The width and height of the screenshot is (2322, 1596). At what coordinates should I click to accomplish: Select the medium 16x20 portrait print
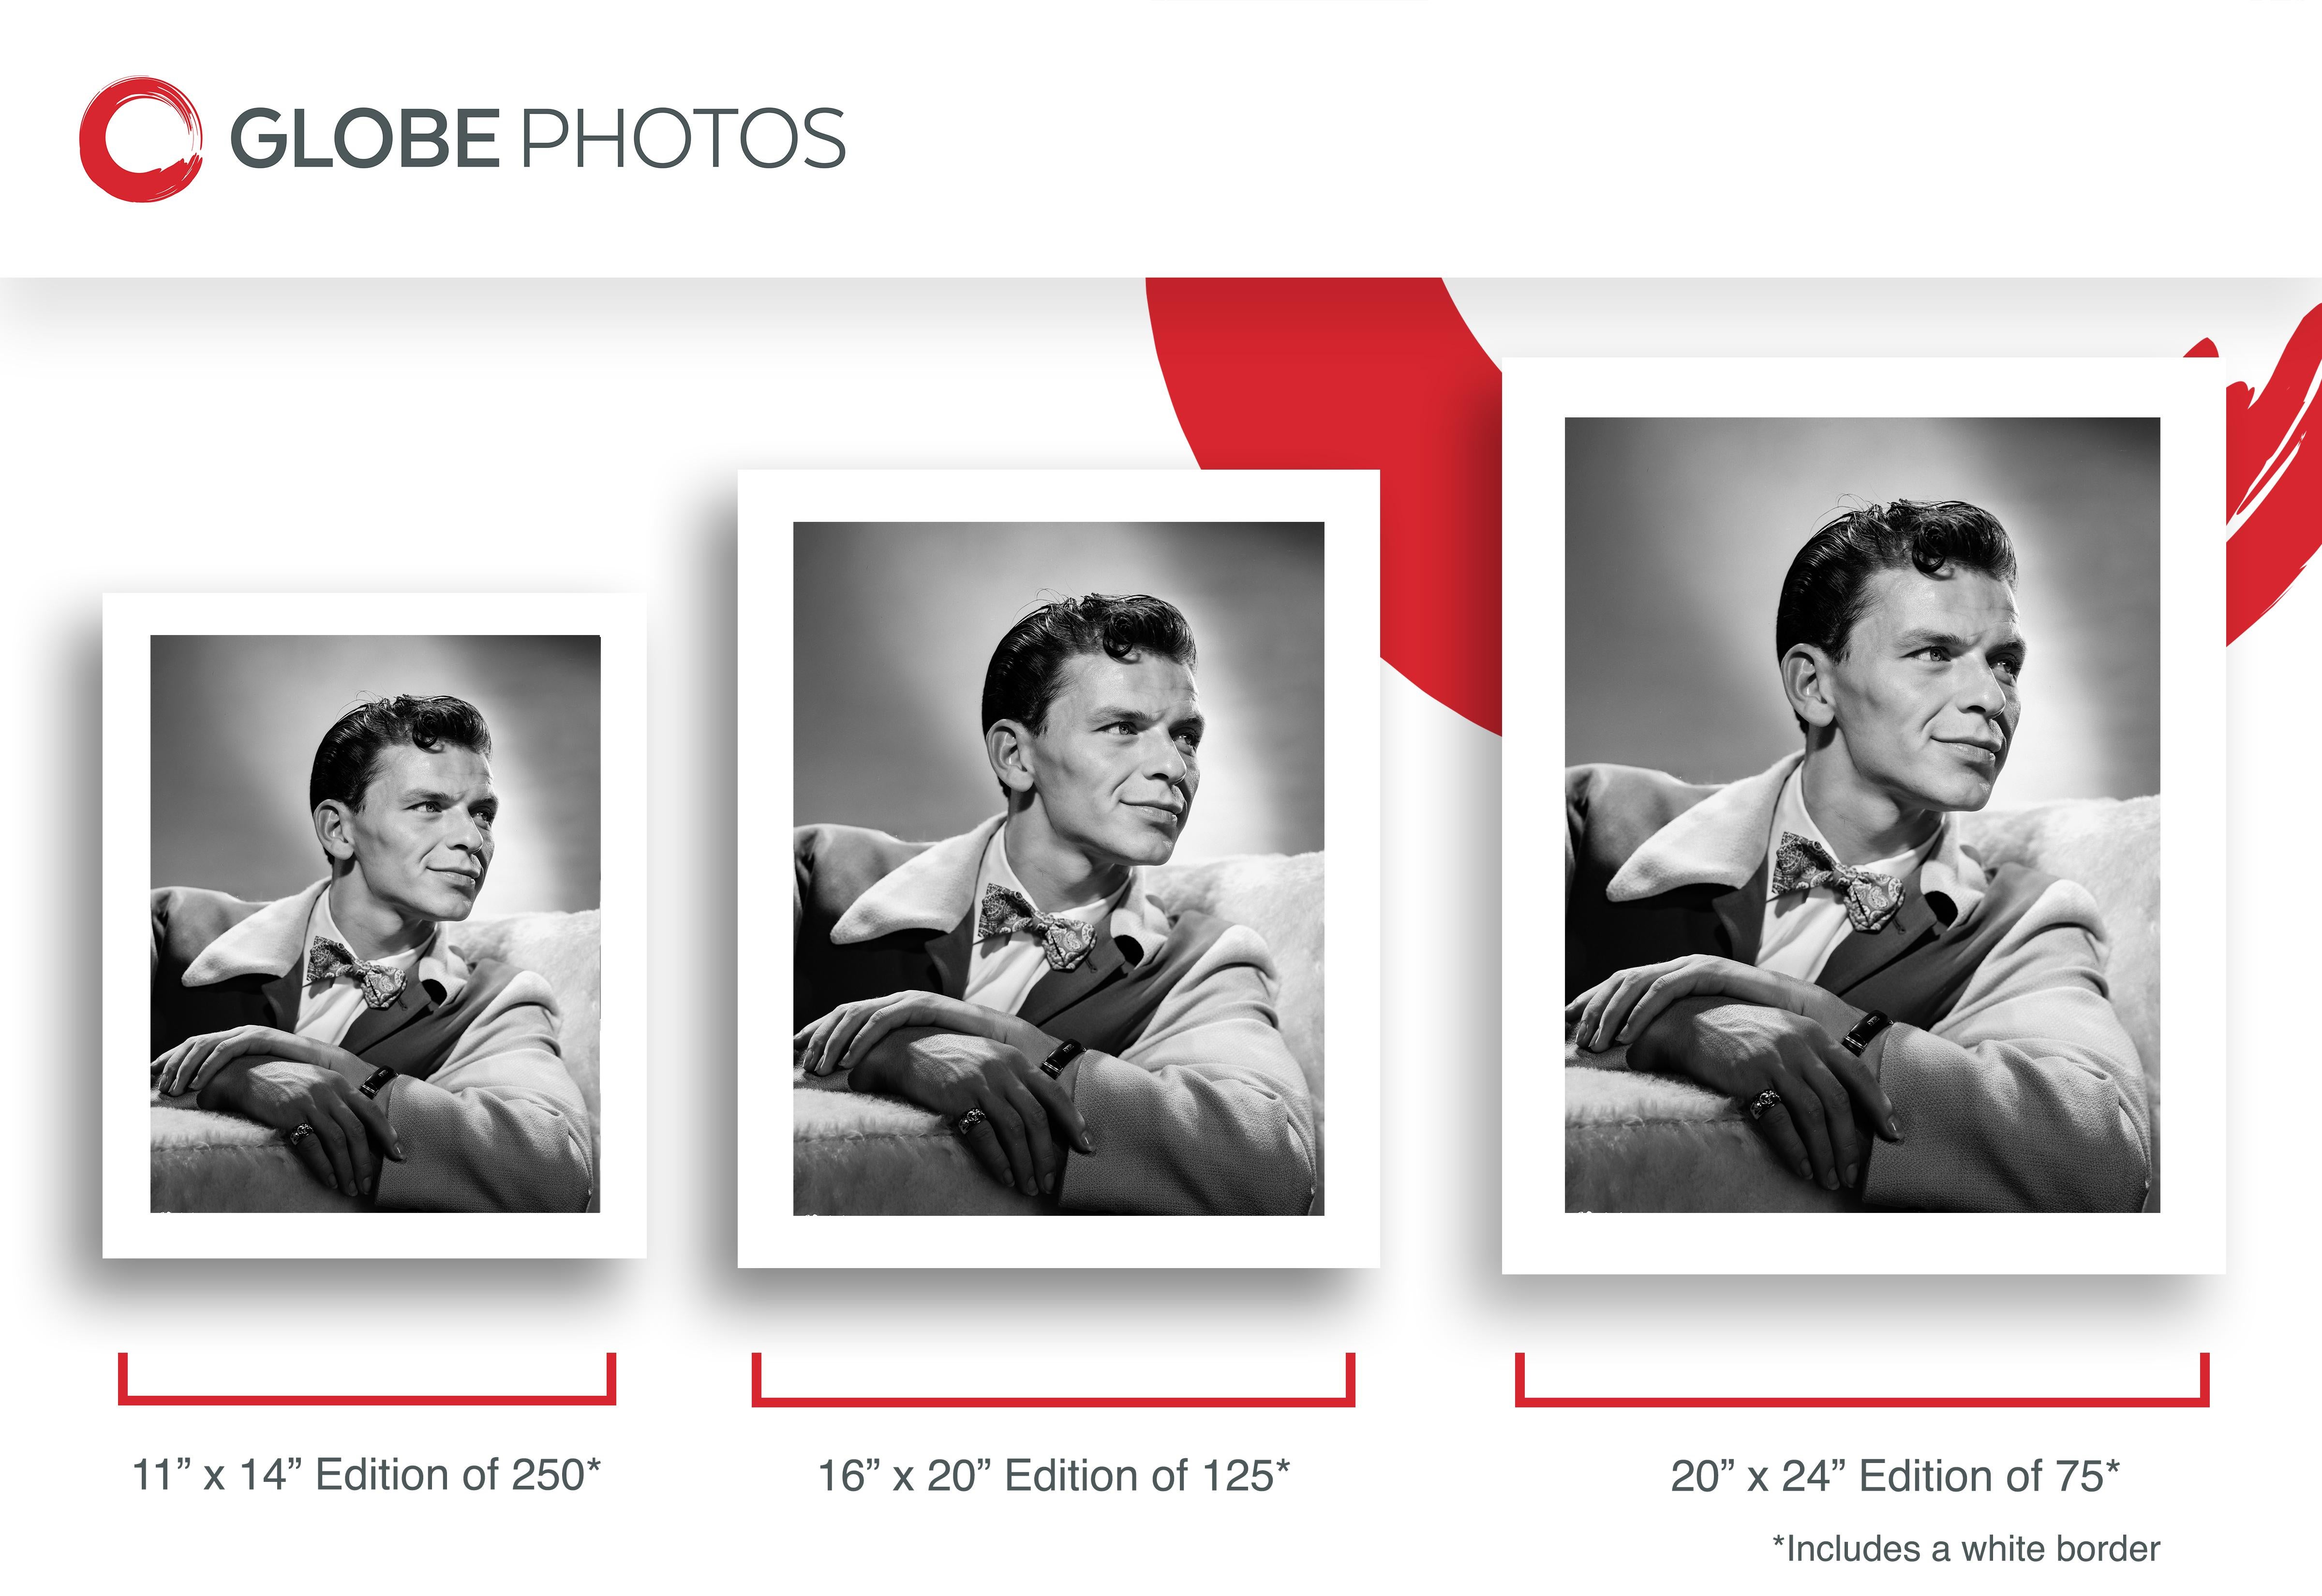click(x=1059, y=868)
